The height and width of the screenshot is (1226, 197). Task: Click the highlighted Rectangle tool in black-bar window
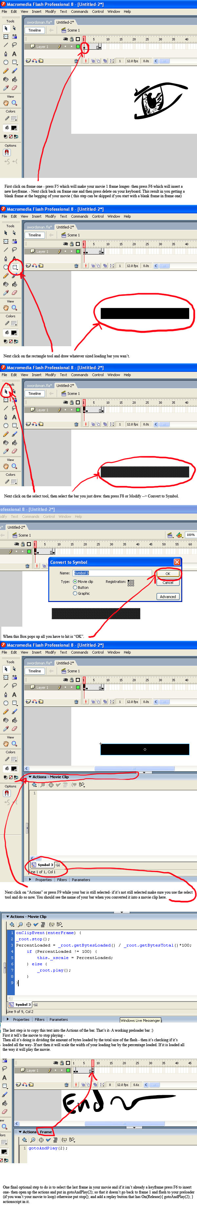pos(15,267)
